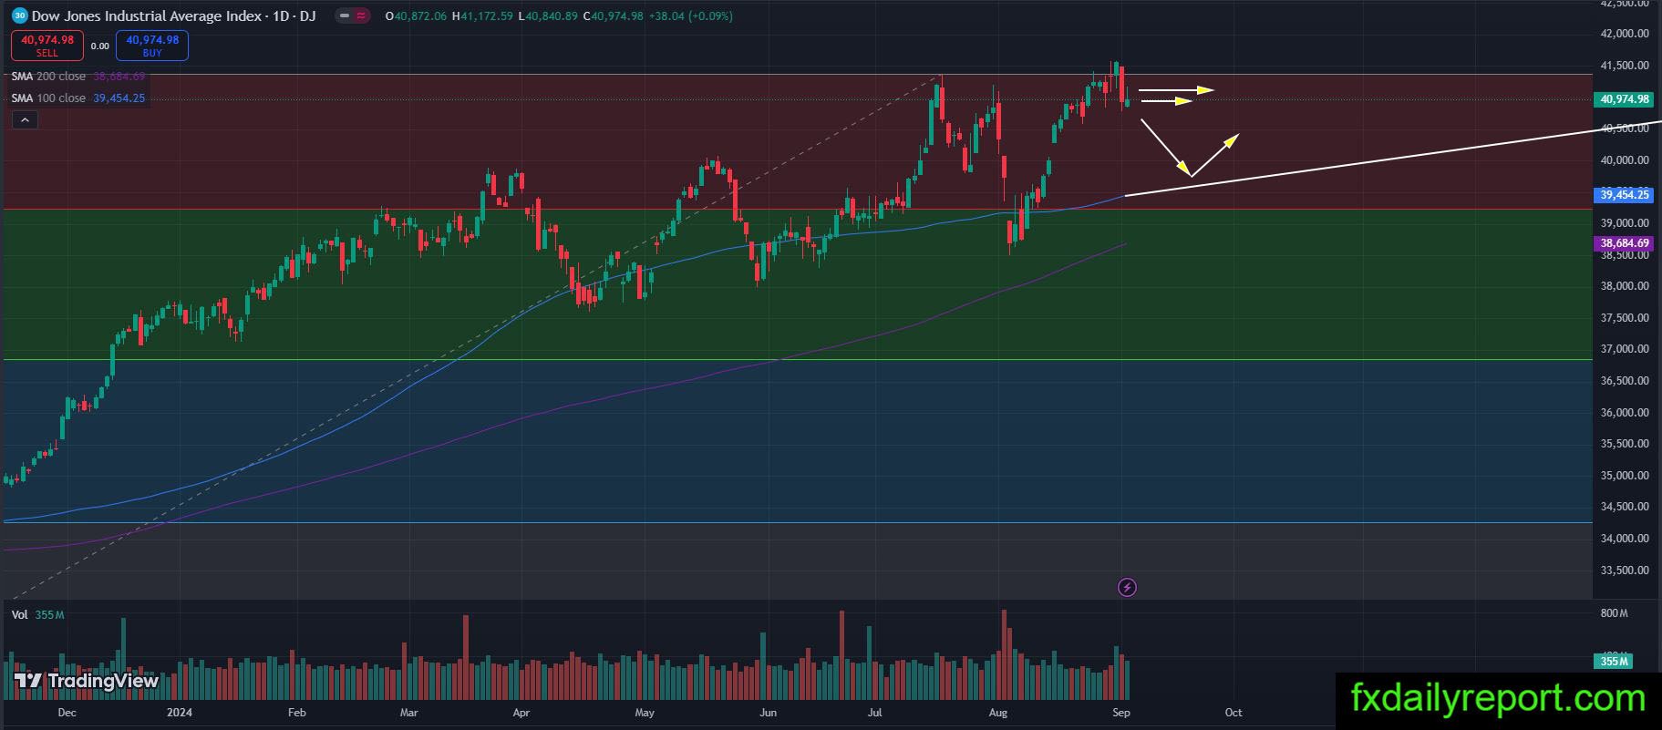Viewport: 1662px width, 730px height.
Task: Click the low value L40,840.89
Action: point(547,16)
